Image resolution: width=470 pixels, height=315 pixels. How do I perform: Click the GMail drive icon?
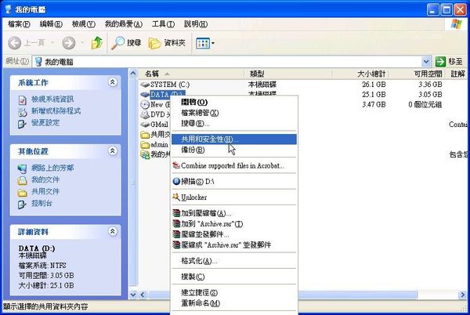point(145,125)
